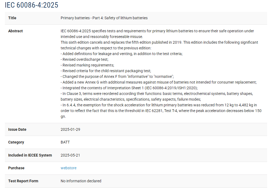Open the webstore purchase link

click(x=68, y=168)
